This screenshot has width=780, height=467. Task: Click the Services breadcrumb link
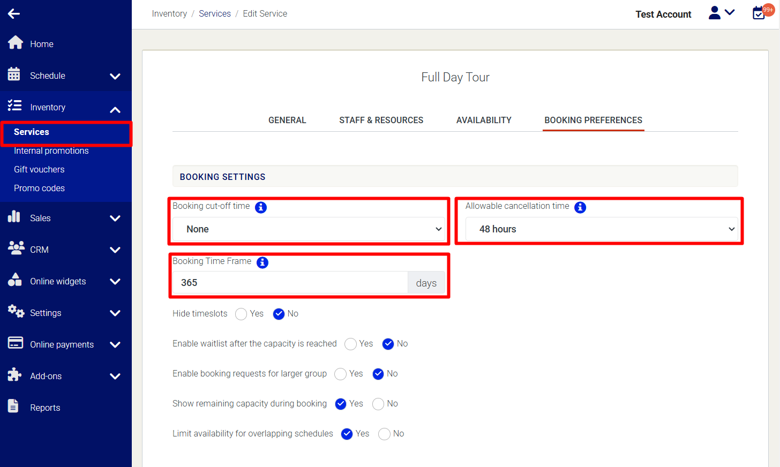[215, 14]
